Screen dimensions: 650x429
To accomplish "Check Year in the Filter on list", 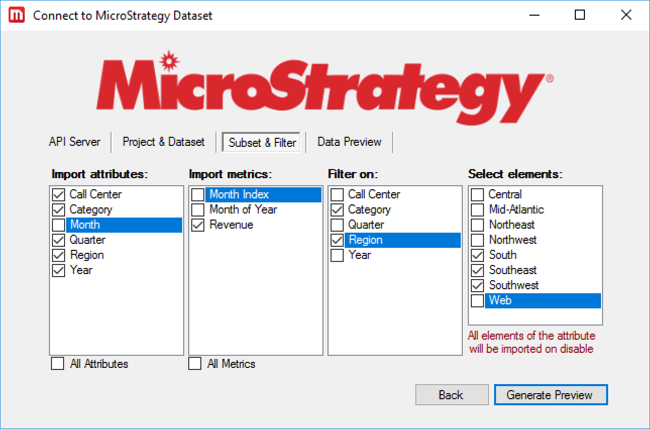I will click(x=337, y=255).
